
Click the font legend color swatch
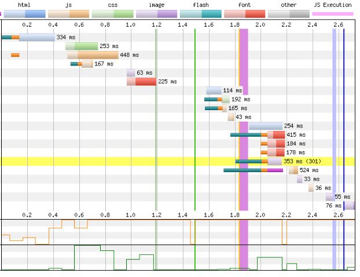(x=244, y=14)
